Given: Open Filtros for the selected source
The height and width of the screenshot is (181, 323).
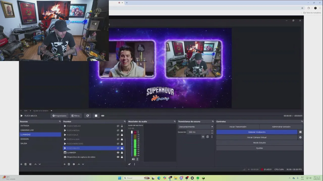Looking at the screenshot, I should (x=75, y=116).
